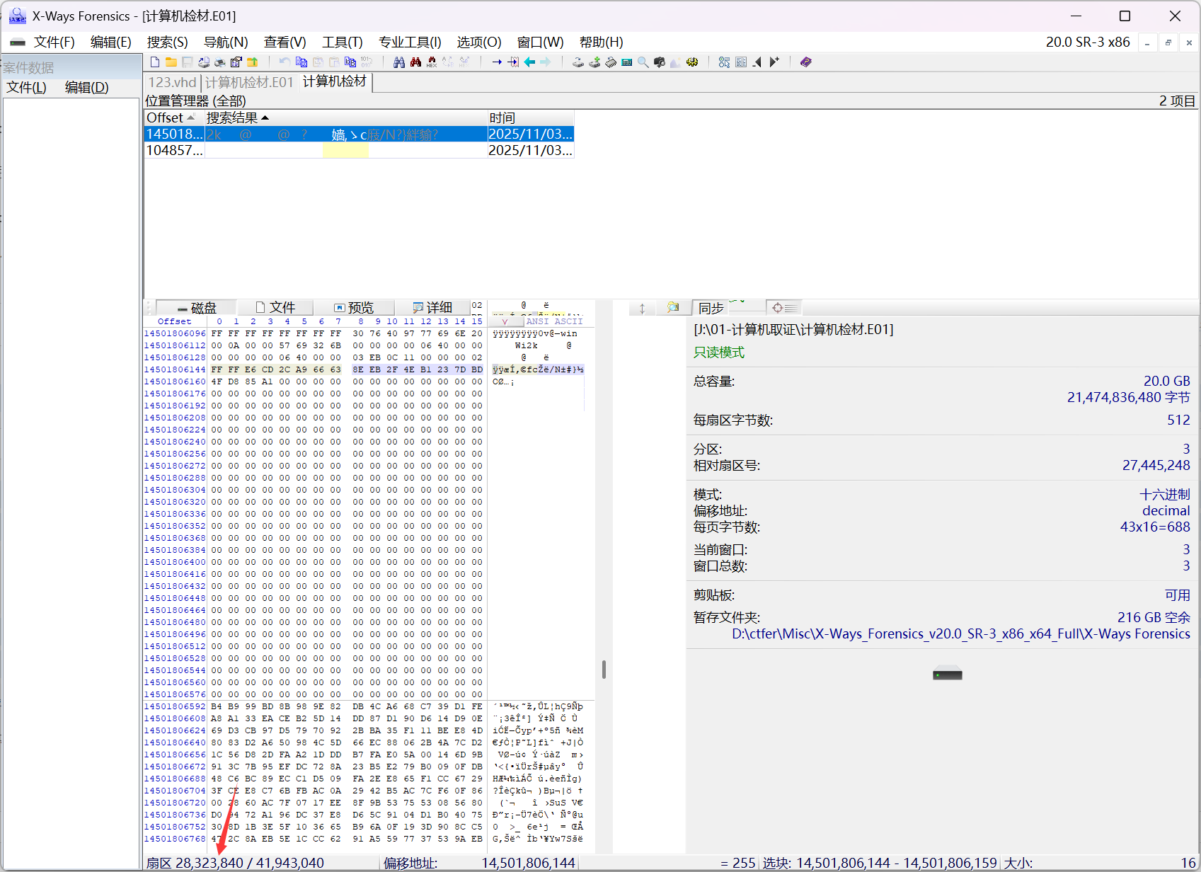Open the 文件(L) case data menu

(27, 88)
